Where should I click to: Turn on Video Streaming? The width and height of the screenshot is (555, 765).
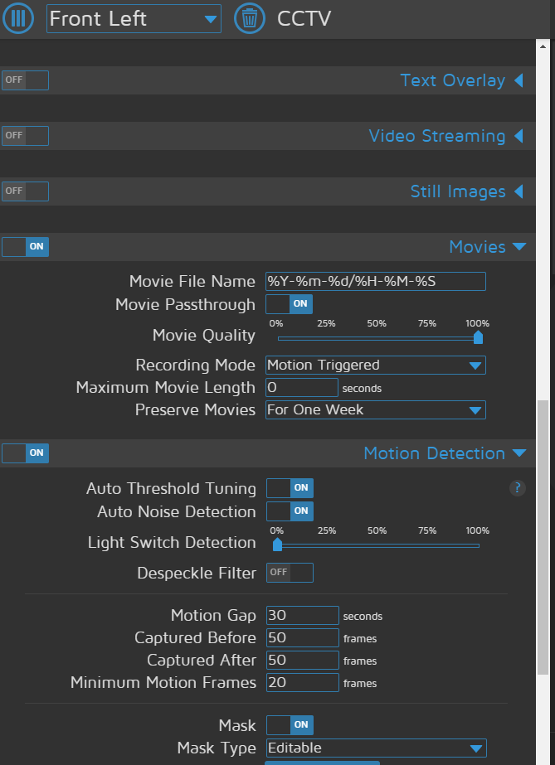[x=25, y=135]
